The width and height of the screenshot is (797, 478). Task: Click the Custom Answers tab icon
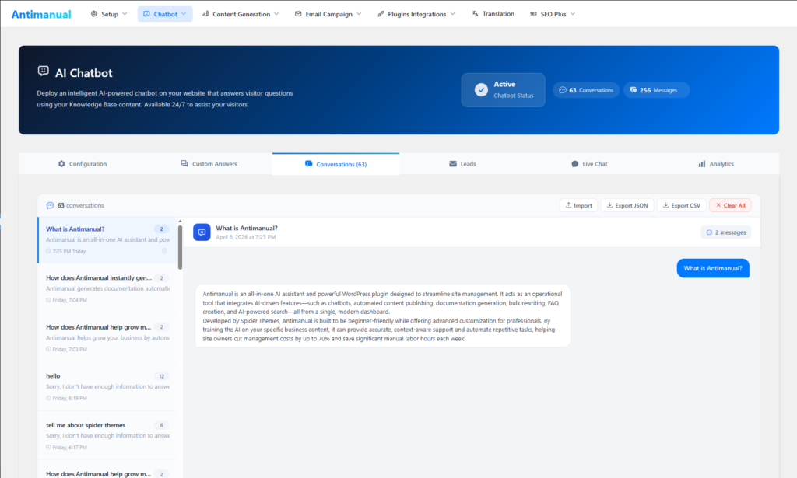184,164
